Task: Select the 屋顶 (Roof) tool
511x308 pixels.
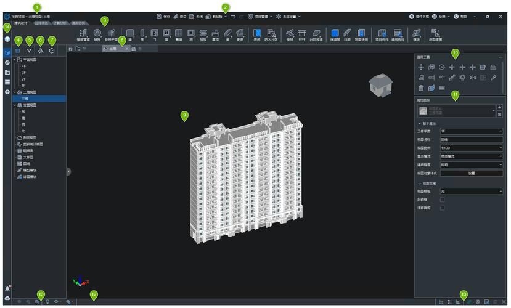Action: click(x=215, y=34)
